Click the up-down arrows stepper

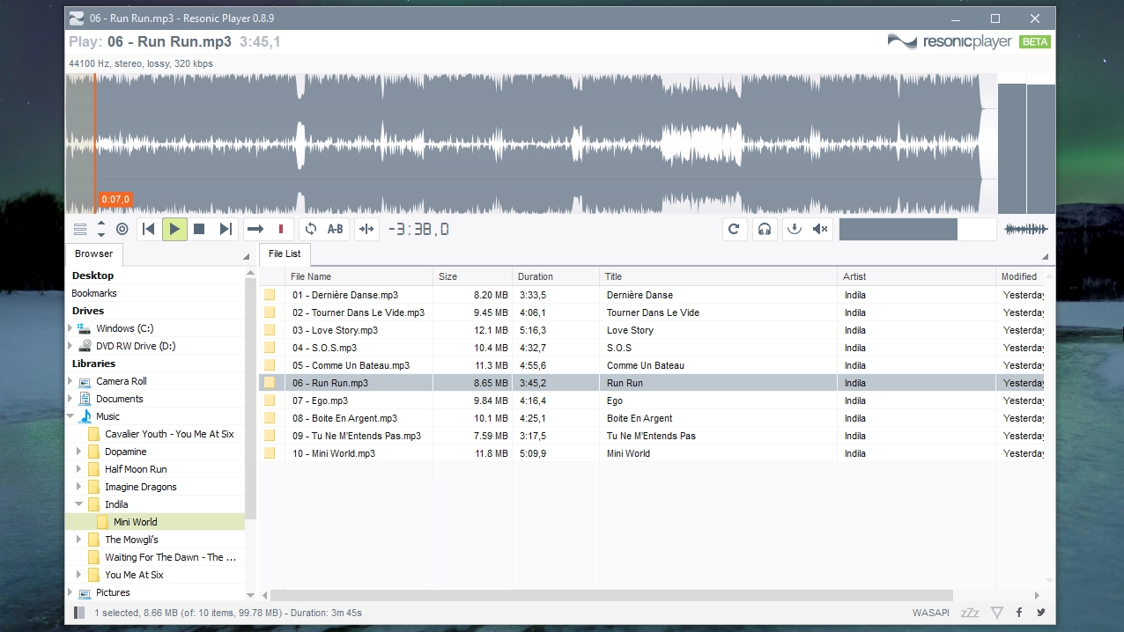[101, 229]
